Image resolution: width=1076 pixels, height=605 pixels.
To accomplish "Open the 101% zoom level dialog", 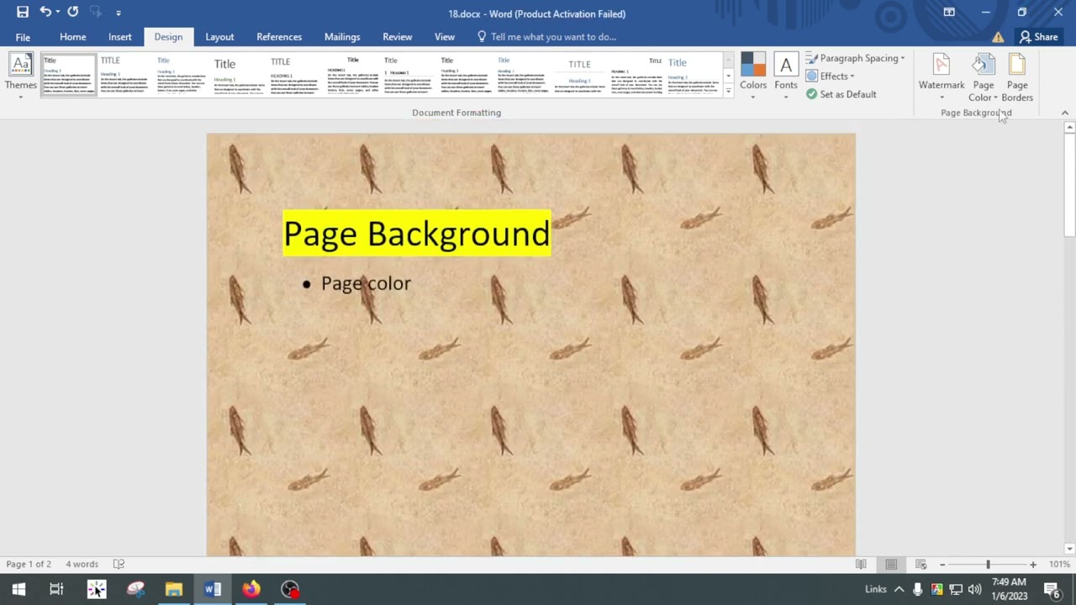I will (1059, 564).
